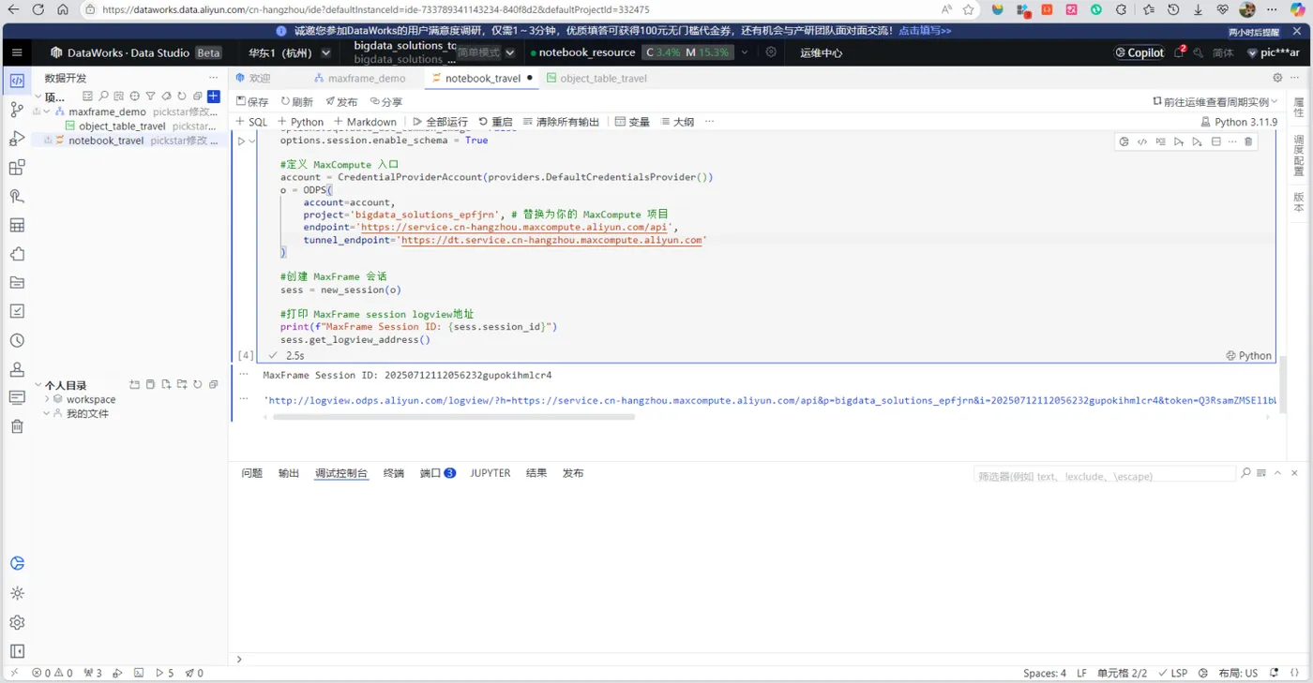Open the 终端 panel tab
This screenshot has width=1313, height=683.
tap(394, 473)
